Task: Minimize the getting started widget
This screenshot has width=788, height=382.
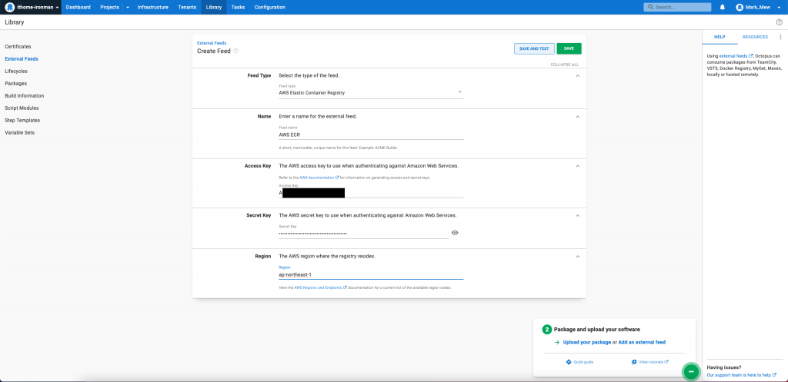Action: tap(691, 371)
